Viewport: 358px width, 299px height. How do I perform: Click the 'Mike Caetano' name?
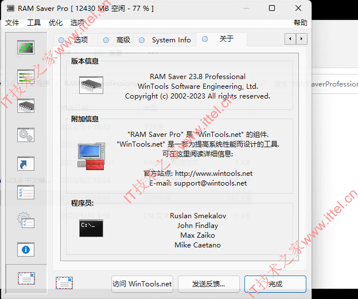point(198,245)
